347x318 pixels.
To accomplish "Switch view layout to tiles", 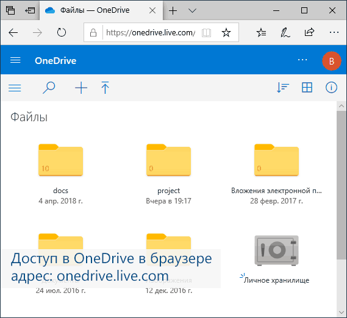I will click(307, 87).
